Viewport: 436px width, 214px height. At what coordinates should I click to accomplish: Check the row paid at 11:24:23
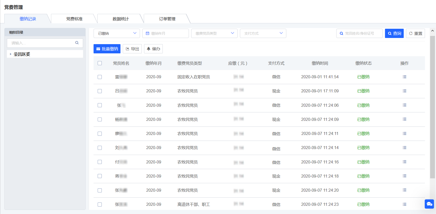(x=100, y=205)
